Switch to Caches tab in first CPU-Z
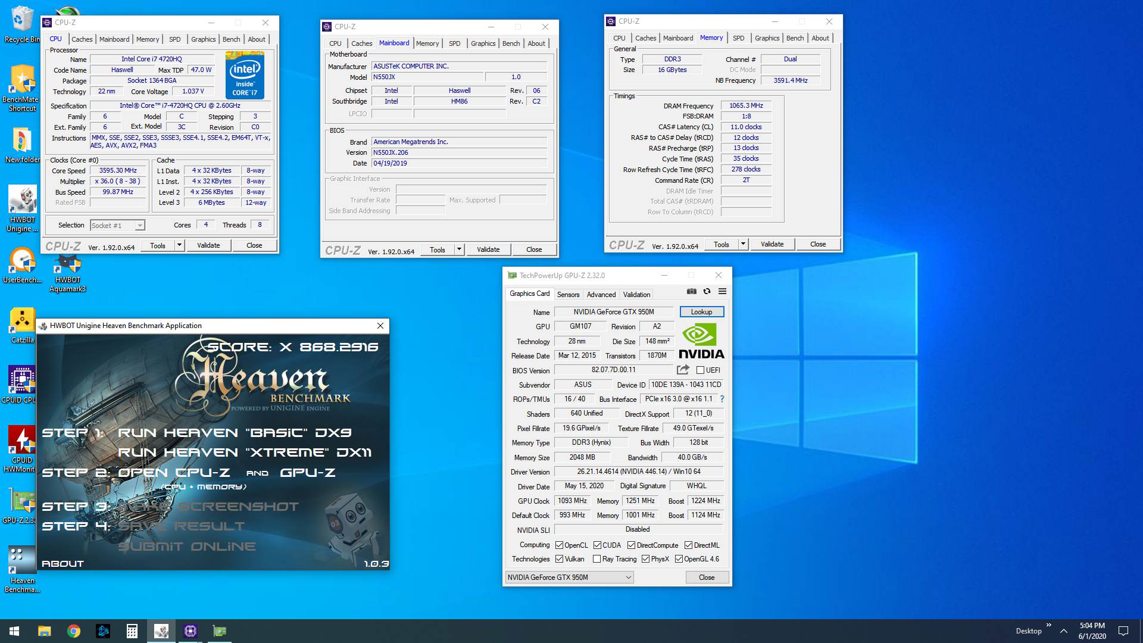Image resolution: width=1143 pixels, height=643 pixels. pos(82,39)
